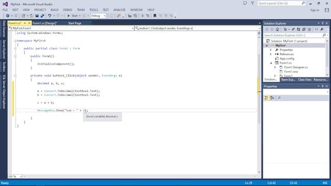This screenshot has width=331, height=186.
Task: Click the Increase Indent toolbar icon
Action: pyautogui.click(x=134, y=16)
